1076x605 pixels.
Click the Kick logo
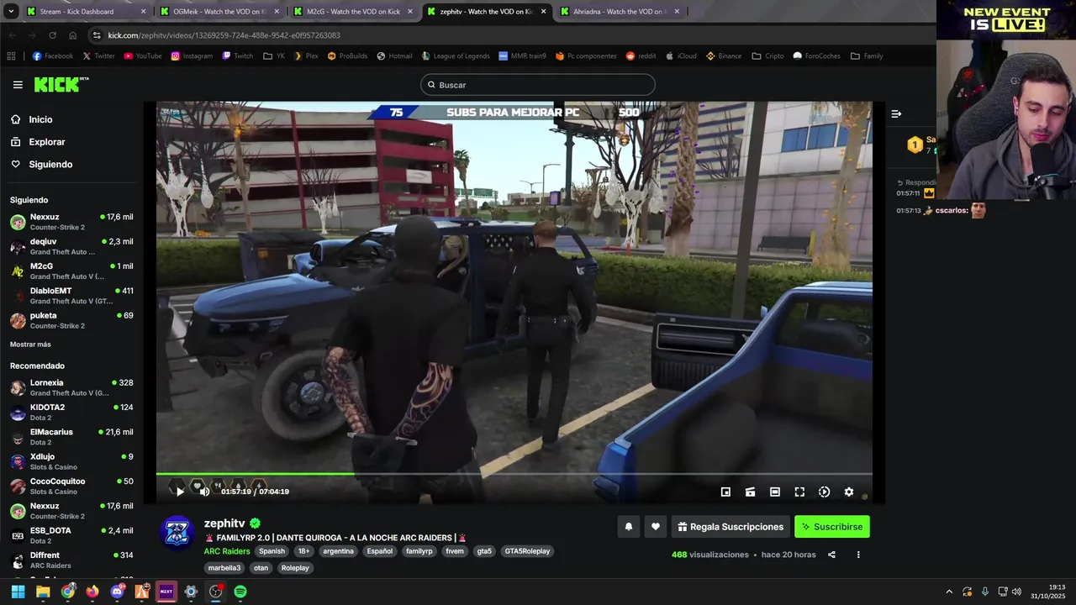(61, 84)
